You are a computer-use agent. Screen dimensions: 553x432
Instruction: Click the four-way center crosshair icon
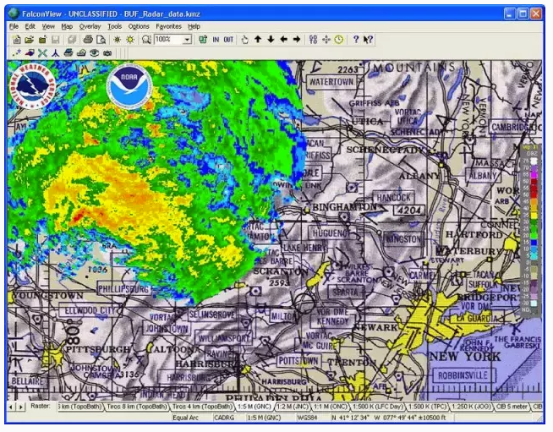click(326, 40)
